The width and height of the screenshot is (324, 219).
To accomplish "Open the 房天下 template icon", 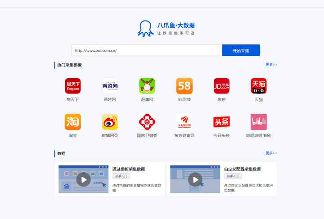I will tap(73, 86).
